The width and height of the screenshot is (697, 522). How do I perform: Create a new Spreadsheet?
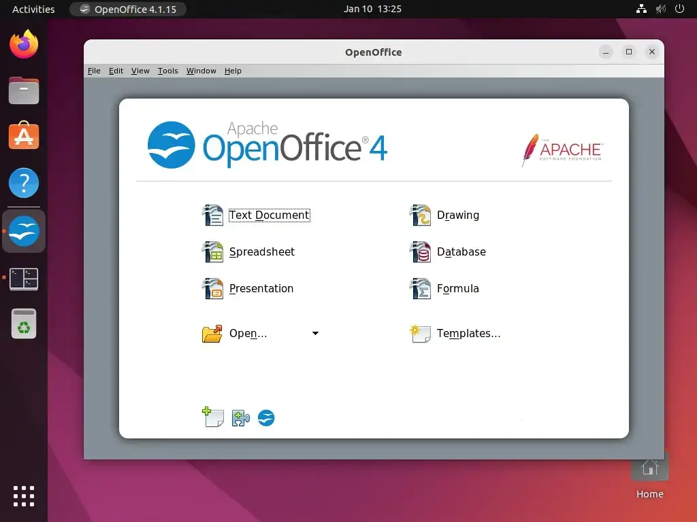(262, 251)
